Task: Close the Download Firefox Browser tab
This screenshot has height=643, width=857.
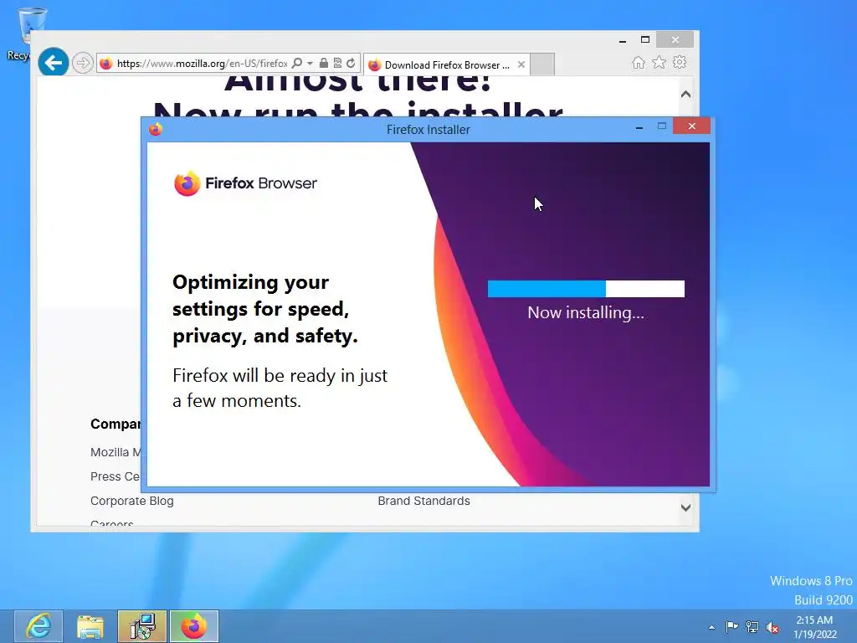Action: 521,64
